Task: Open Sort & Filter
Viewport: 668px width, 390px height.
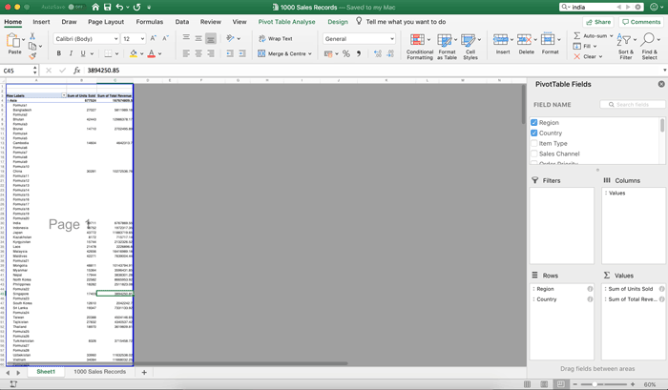Action: [626, 46]
